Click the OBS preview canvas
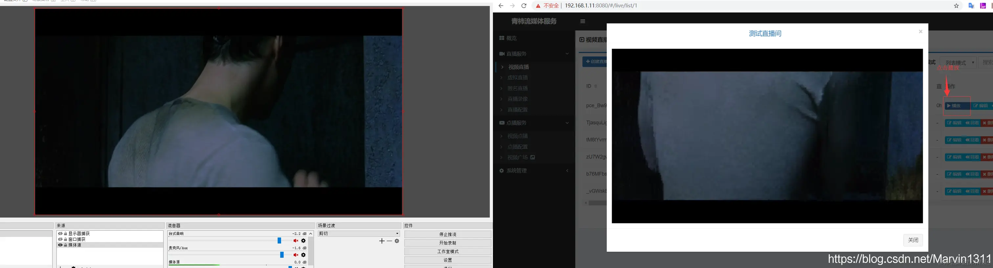993x268 pixels. [219, 111]
